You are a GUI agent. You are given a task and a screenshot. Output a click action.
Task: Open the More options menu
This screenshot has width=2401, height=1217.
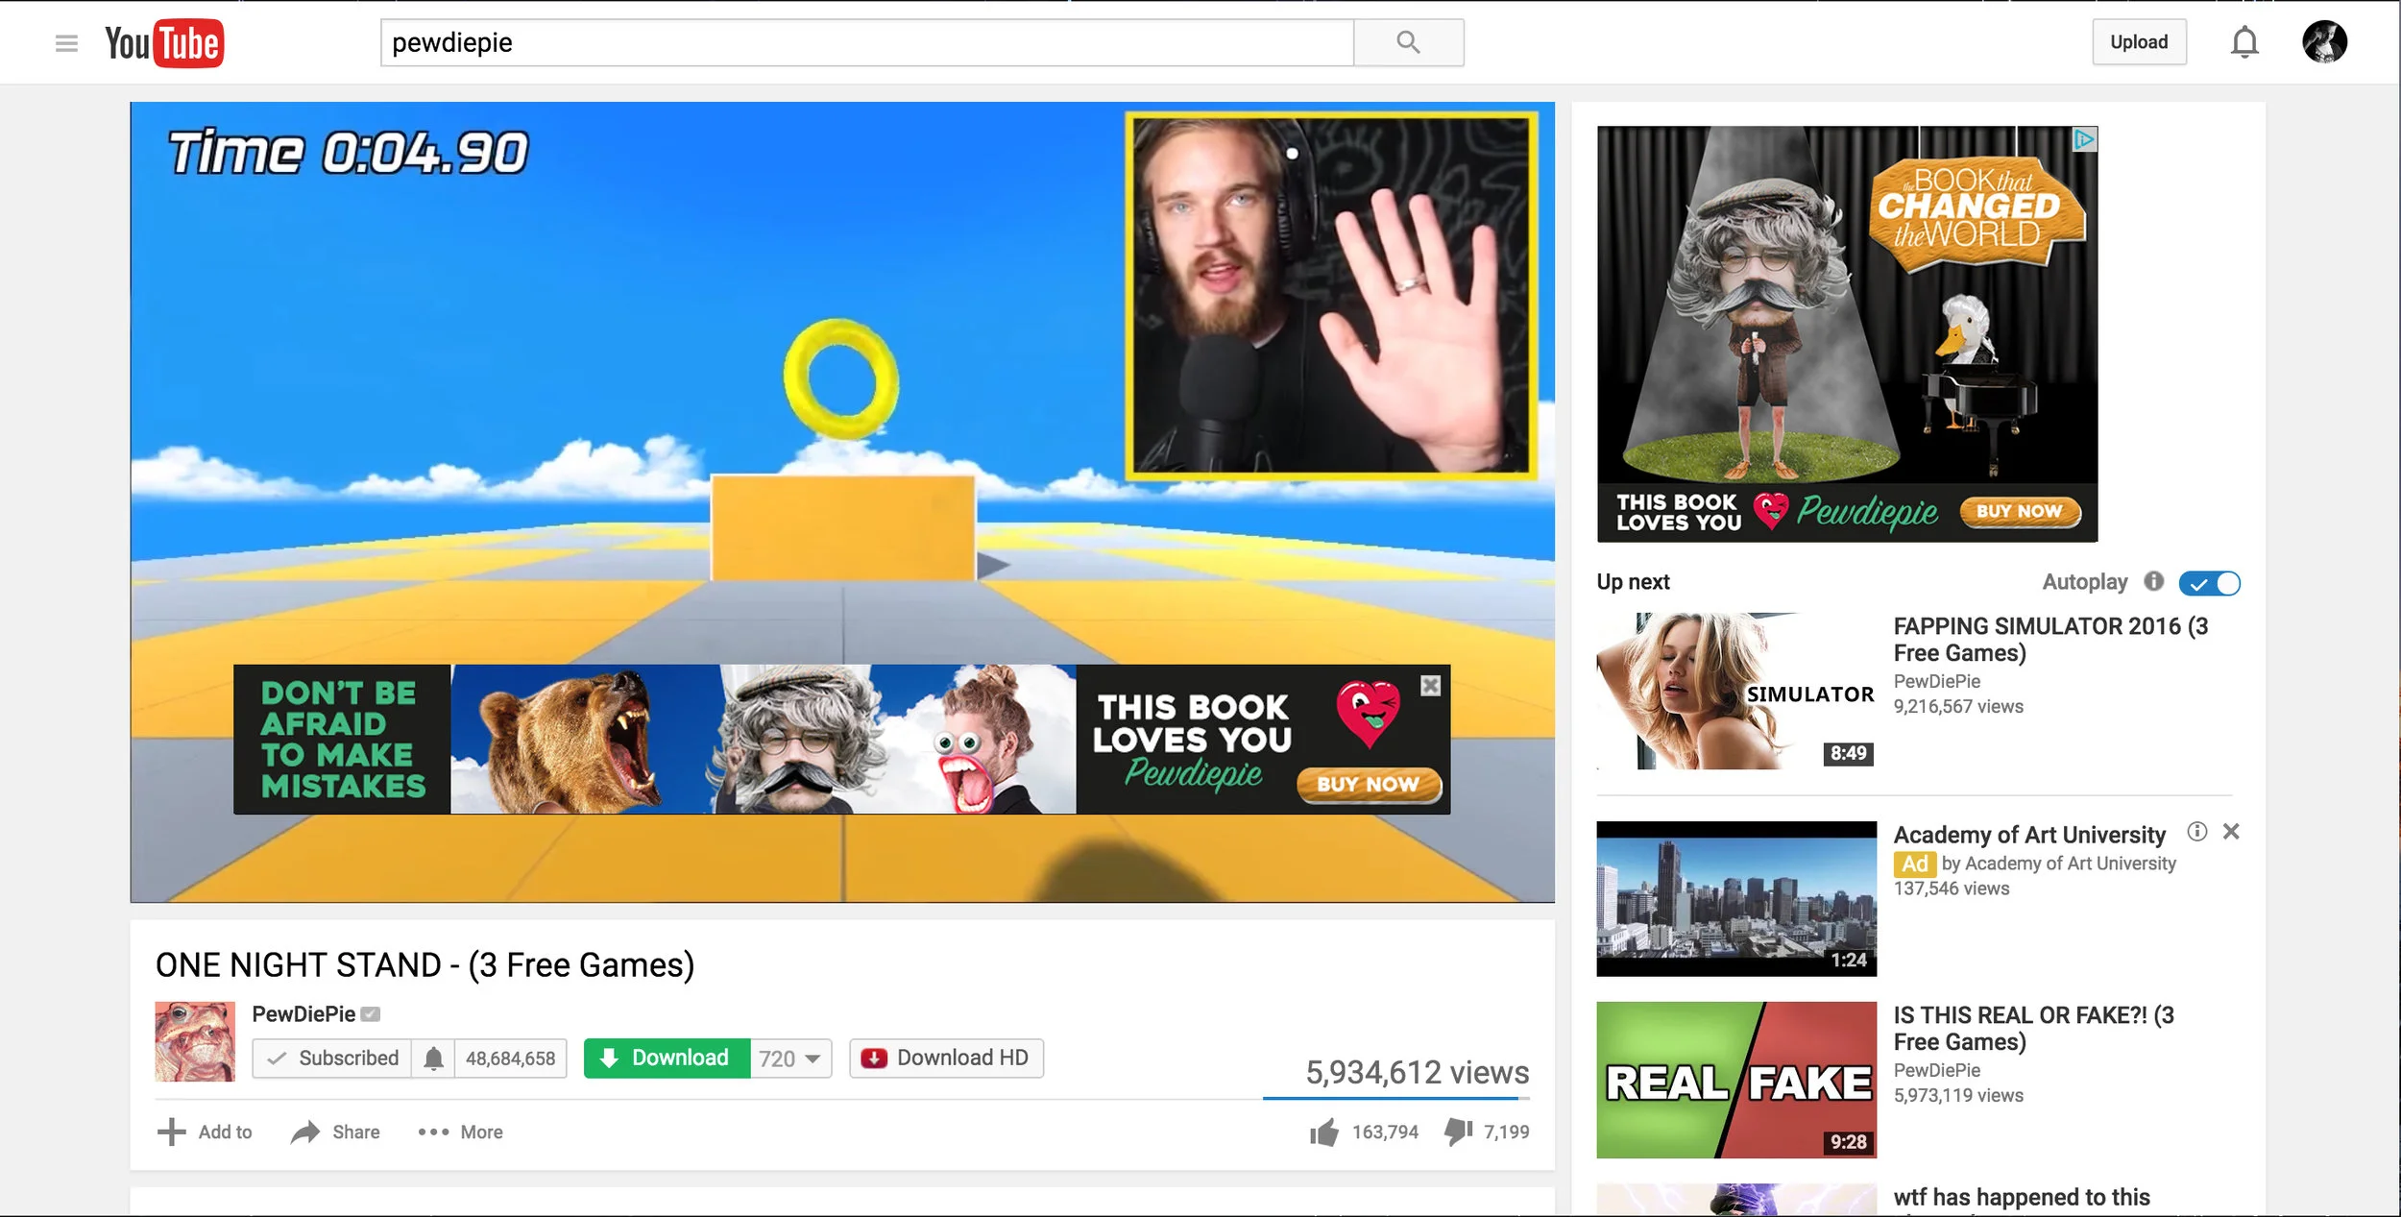[x=460, y=1132]
